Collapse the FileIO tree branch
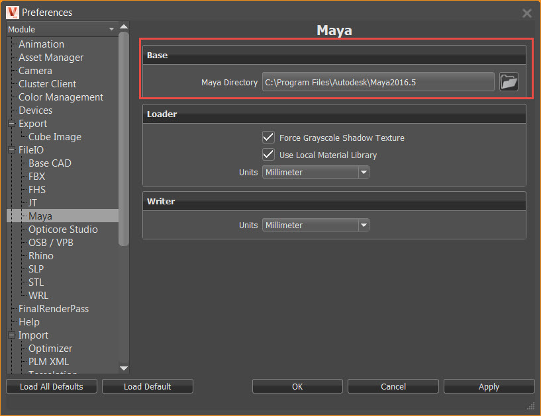Image resolution: width=541 pixels, height=416 pixels. [x=10, y=149]
